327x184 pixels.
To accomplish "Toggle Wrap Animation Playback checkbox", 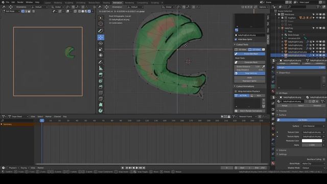I will (x=236, y=91).
